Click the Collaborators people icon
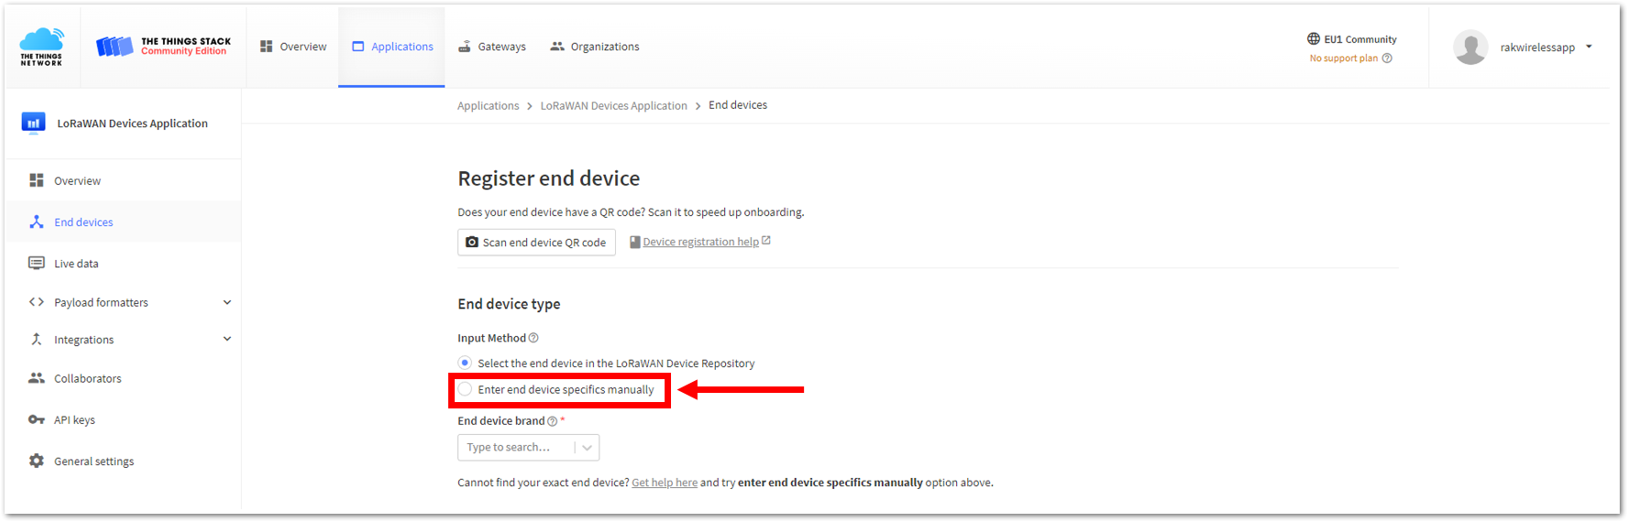The height and width of the screenshot is (522, 1628). tap(37, 378)
